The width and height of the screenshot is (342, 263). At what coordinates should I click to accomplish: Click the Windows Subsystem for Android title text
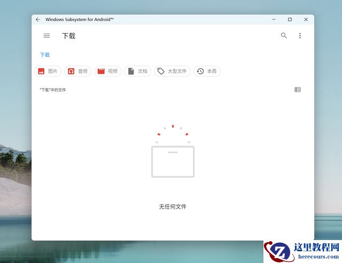(x=80, y=20)
